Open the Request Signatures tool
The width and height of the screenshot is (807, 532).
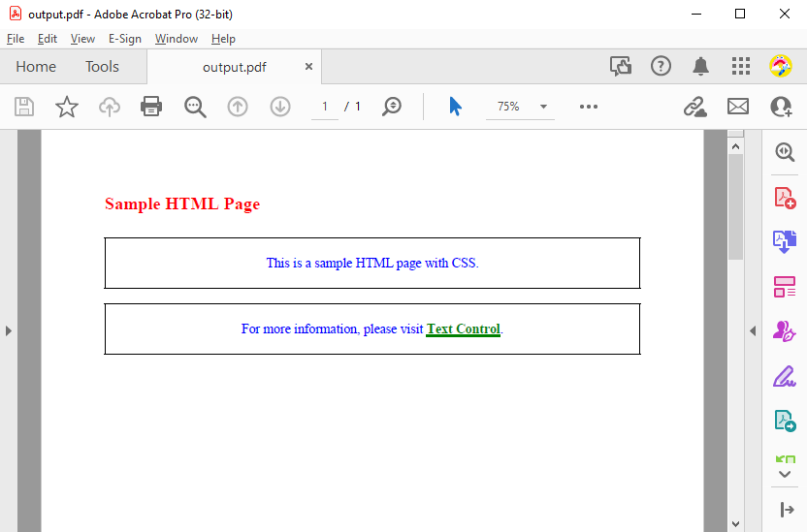[785, 331]
